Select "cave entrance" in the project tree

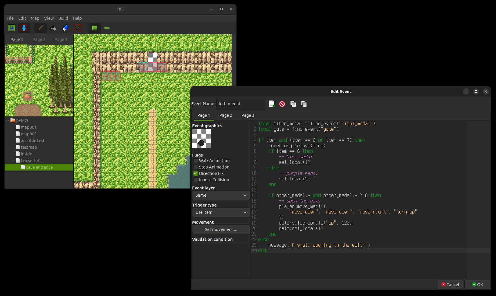coord(39,167)
